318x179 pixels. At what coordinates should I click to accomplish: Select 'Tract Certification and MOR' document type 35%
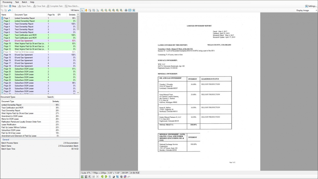tap(30, 108)
